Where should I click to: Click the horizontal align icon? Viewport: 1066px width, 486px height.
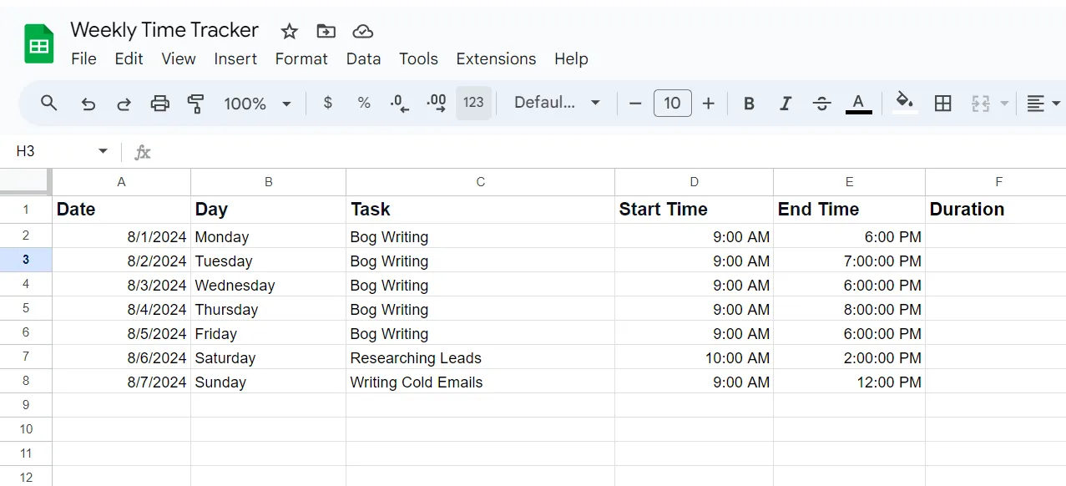(1035, 104)
